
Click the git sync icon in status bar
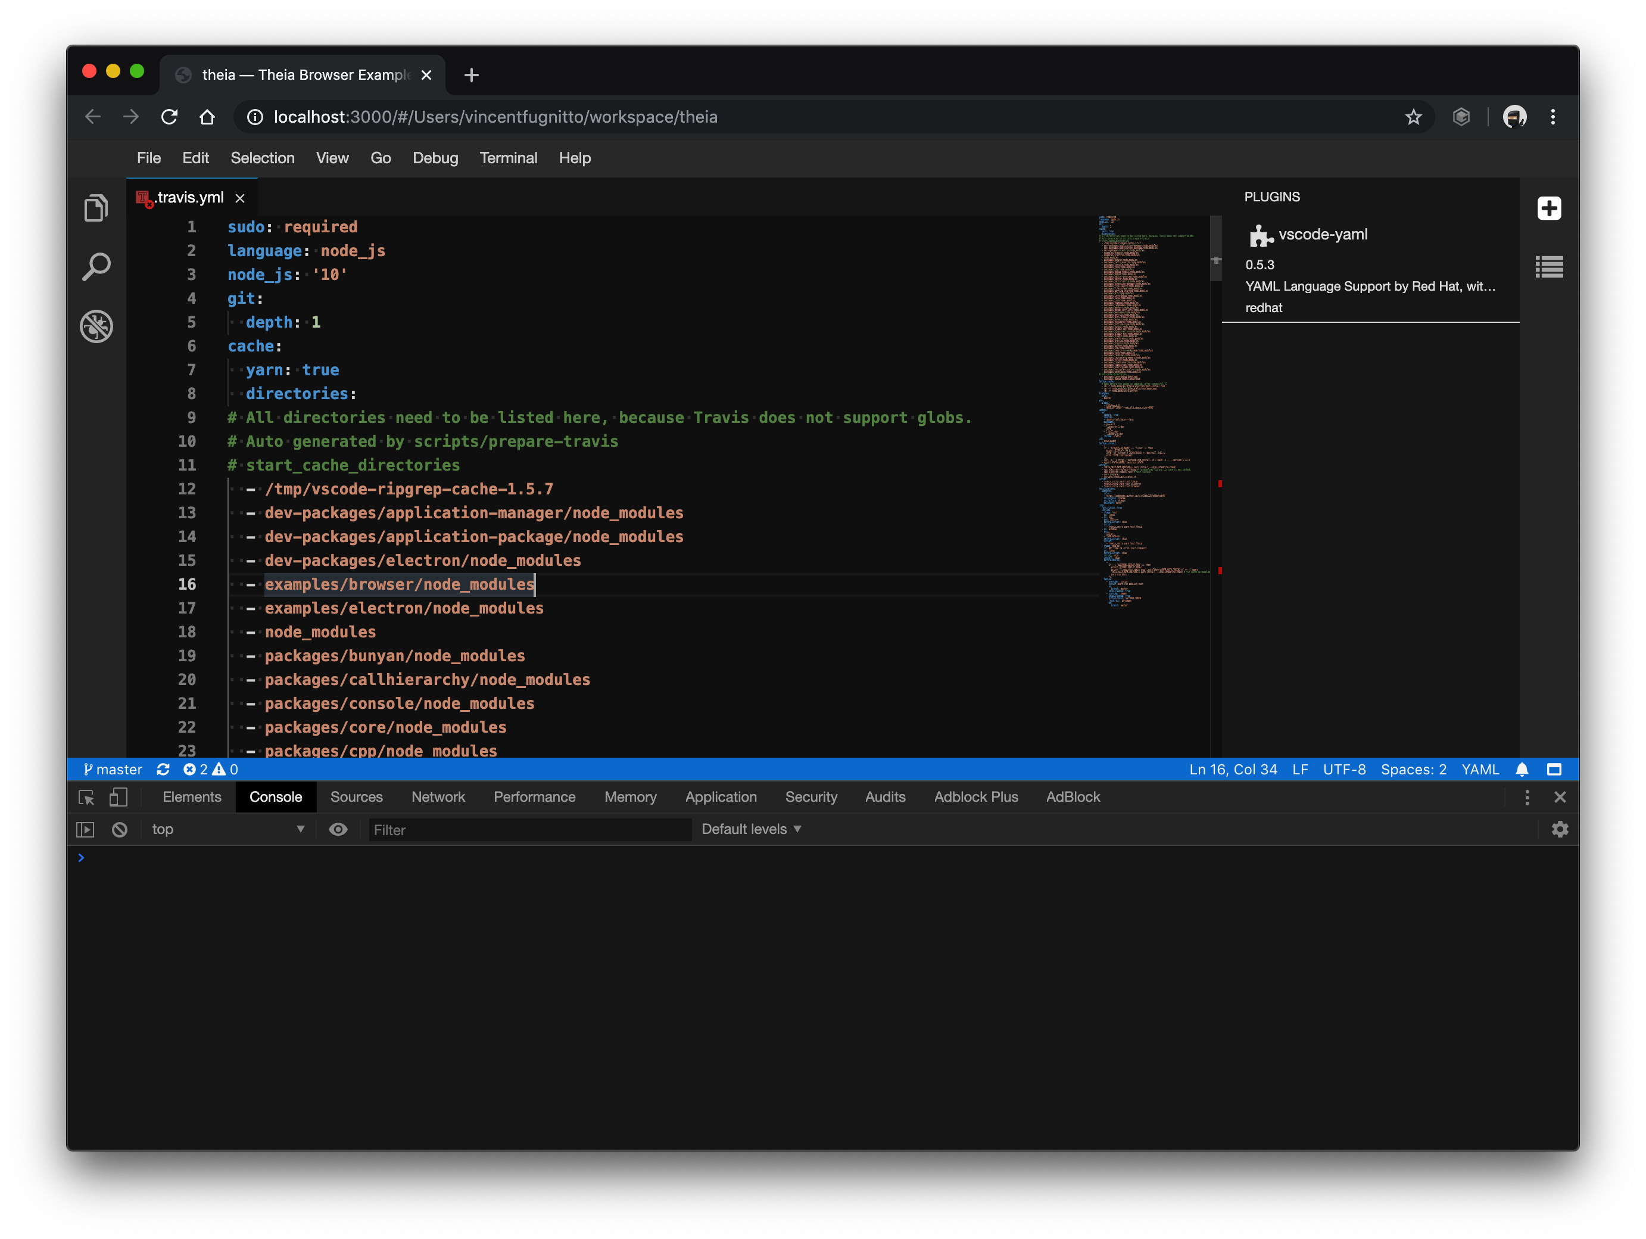coord(163,770)
